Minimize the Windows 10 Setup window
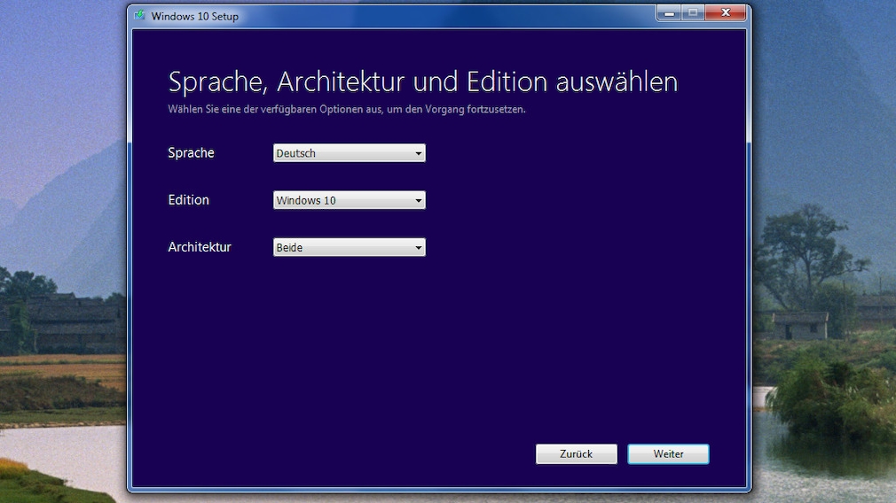The width and height of the screenshot is (896, 503). (x=669, y=13)
